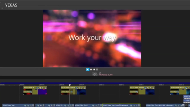Open Generated Media on Noise Texture event under playhead

pyautogui.click(x=77, y=88)
